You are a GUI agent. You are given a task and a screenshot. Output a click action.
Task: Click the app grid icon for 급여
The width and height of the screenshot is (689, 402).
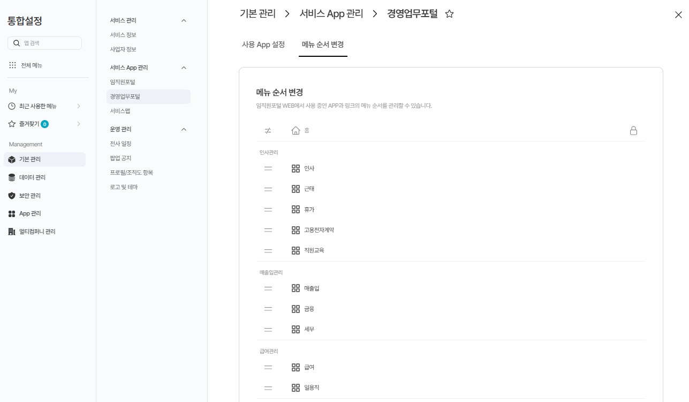(296, 368)
